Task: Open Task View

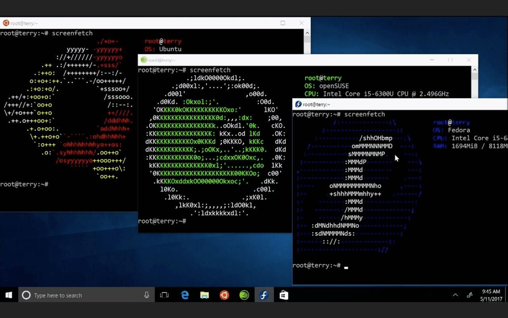Action: (x=164, y=295)
